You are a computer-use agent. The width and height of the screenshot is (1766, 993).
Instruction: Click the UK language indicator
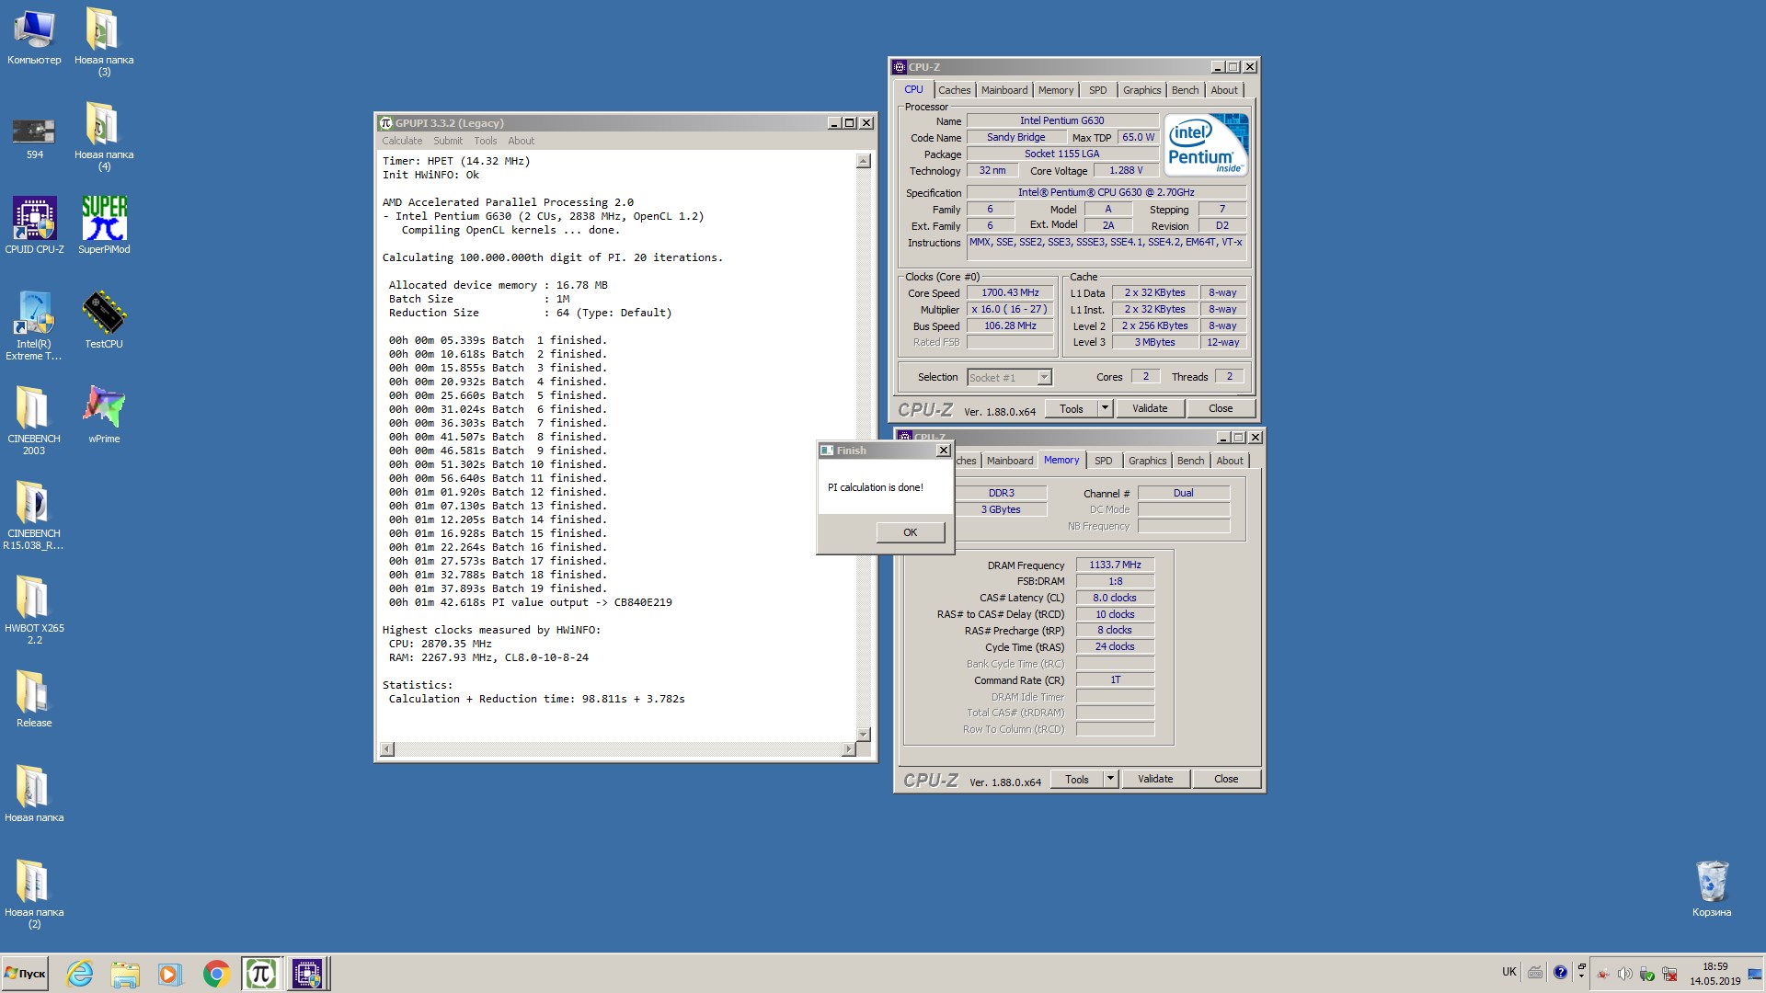click(x=1509, y=972)
